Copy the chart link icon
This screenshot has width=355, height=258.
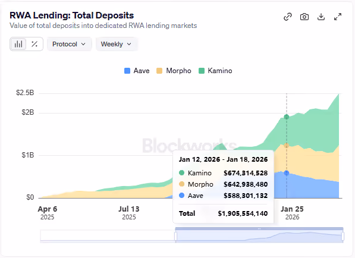288,17
